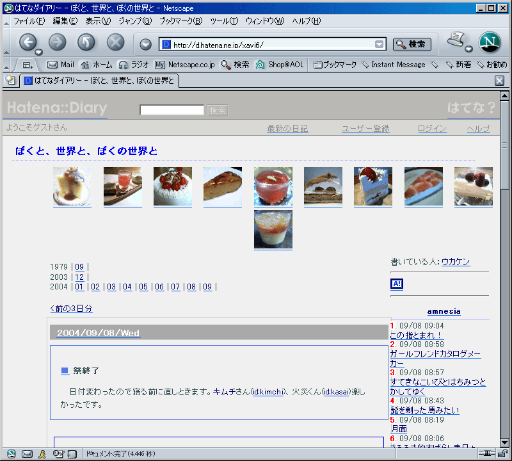Screen dimensions: 512x461
Task: Open the Back button history dropdown arrow
Action: click(39, 52)
